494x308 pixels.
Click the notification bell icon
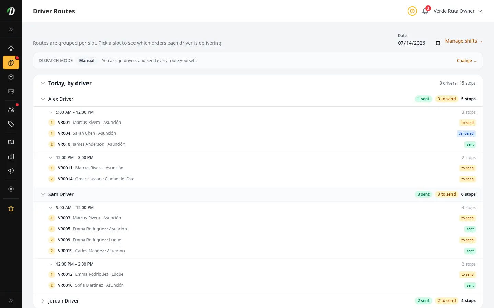pyautogui.click(x=425, y=11)
